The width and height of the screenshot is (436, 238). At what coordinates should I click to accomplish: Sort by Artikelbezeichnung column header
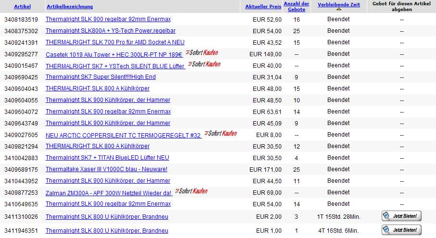pos(70,6)
